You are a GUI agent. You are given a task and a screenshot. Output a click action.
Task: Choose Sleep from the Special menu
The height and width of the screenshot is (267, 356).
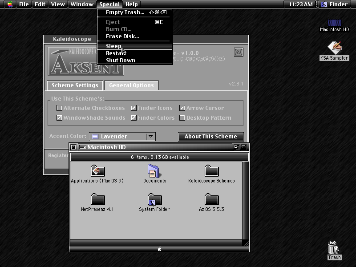tap(135, 46)
